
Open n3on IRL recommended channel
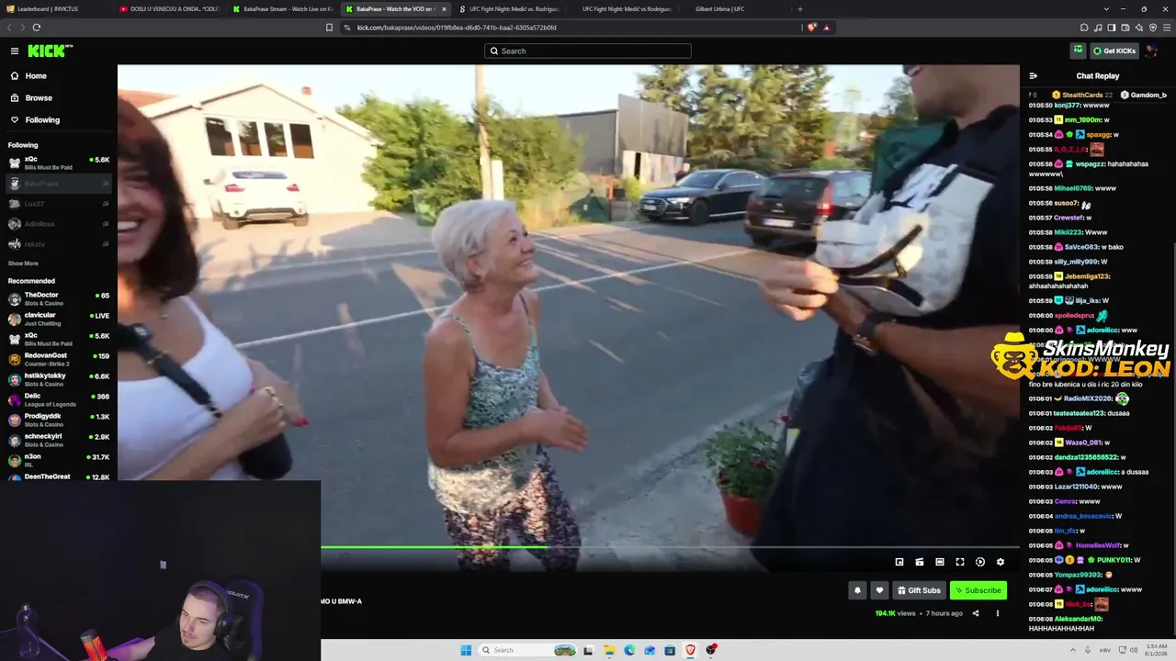pyautogui.click(x=59, y=461)
